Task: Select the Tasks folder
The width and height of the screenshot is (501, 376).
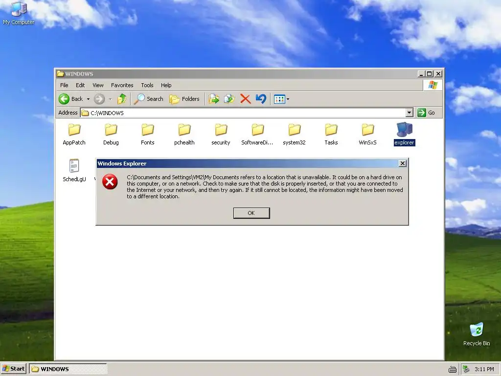Action: pos(331,134)
